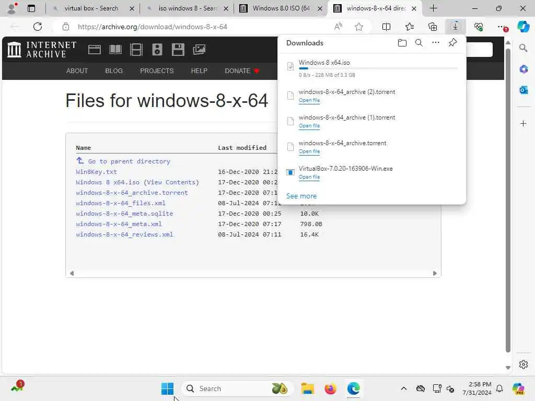Open Collections icon

point(432,27)
